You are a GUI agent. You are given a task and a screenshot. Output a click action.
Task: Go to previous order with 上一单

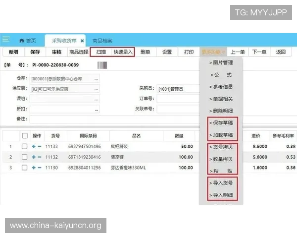pyautogui.click(x=238, y=52)
